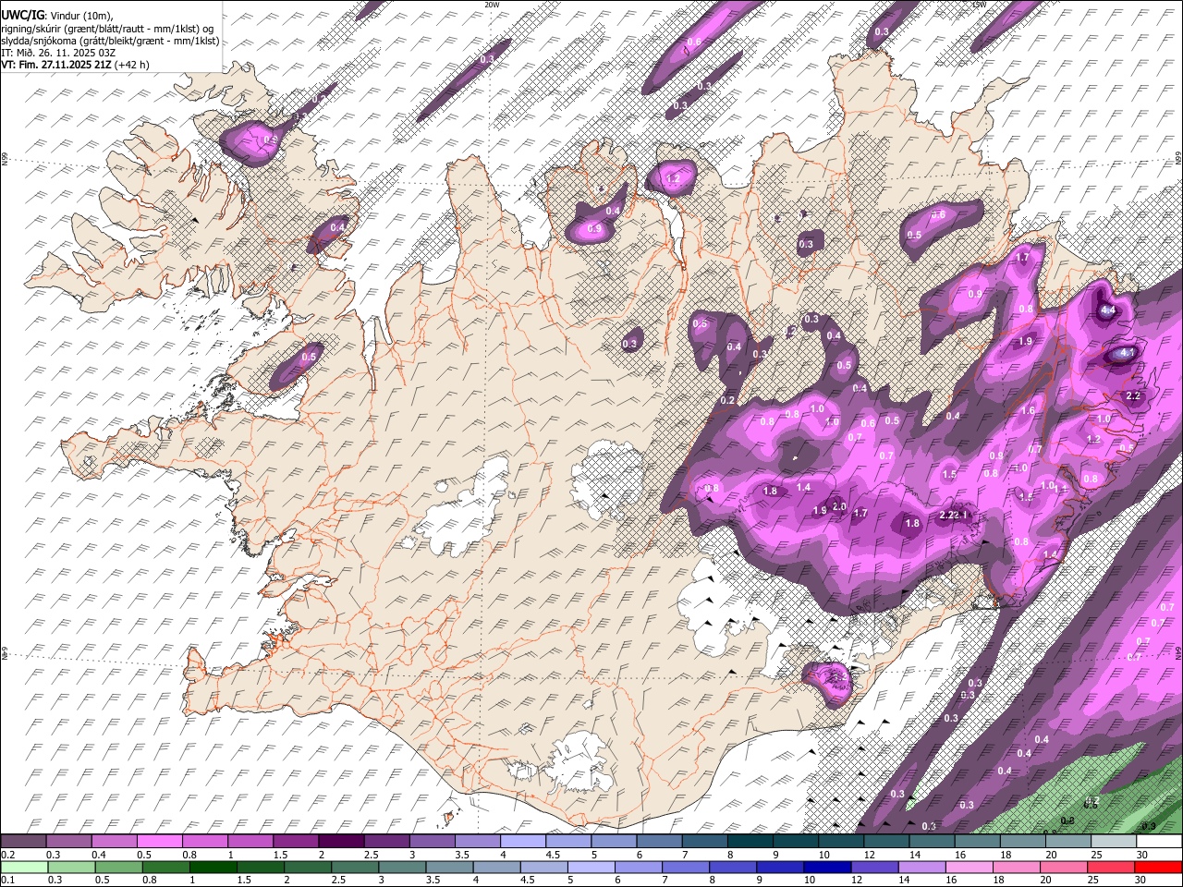Click the 2.0 precipitation value on the map

(839, 506)
